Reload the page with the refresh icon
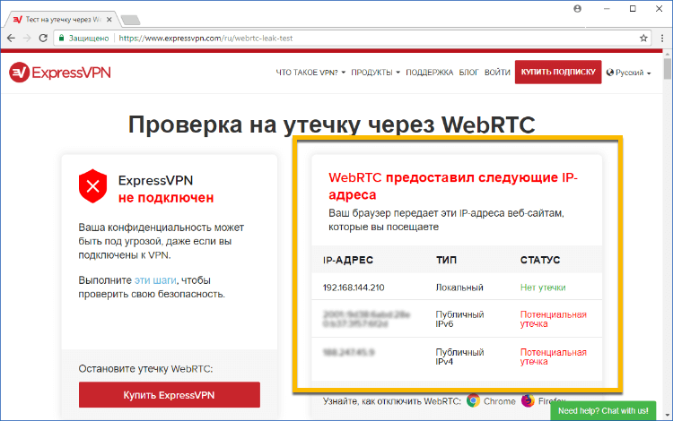 click(43, 39)
